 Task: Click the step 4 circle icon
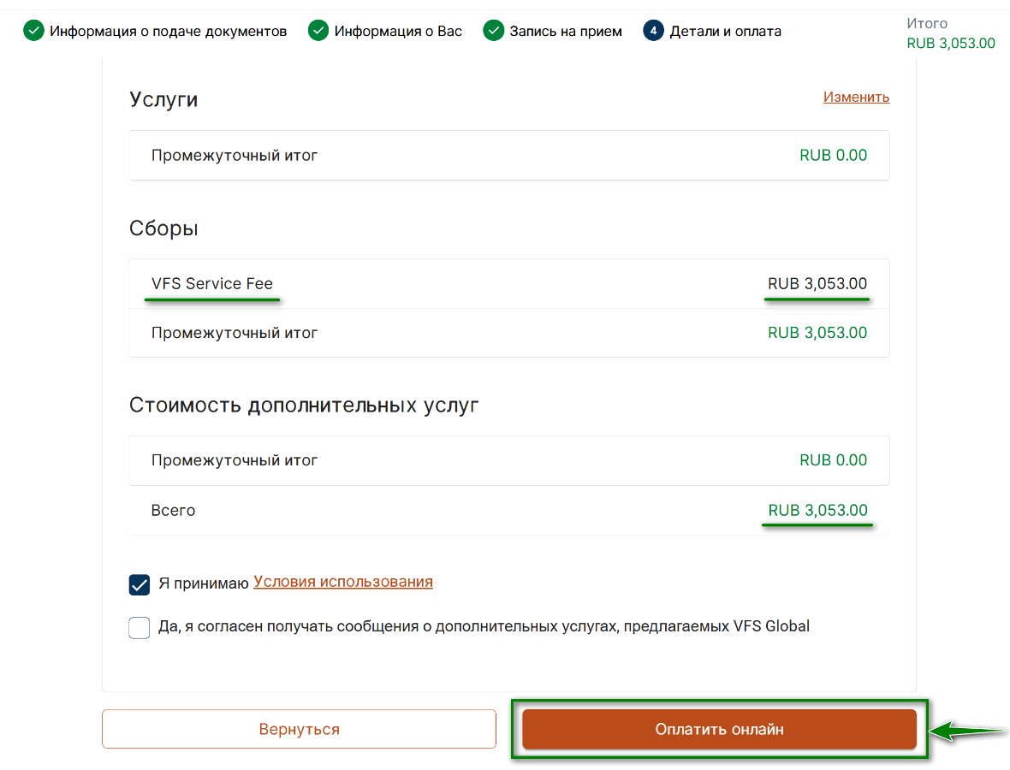click(x=653, y=30)
